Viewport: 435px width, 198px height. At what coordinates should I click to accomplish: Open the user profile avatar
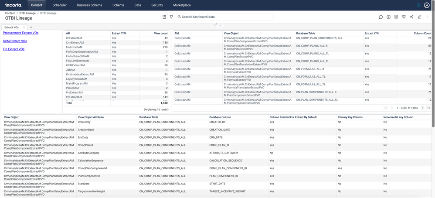click(427, 5)
